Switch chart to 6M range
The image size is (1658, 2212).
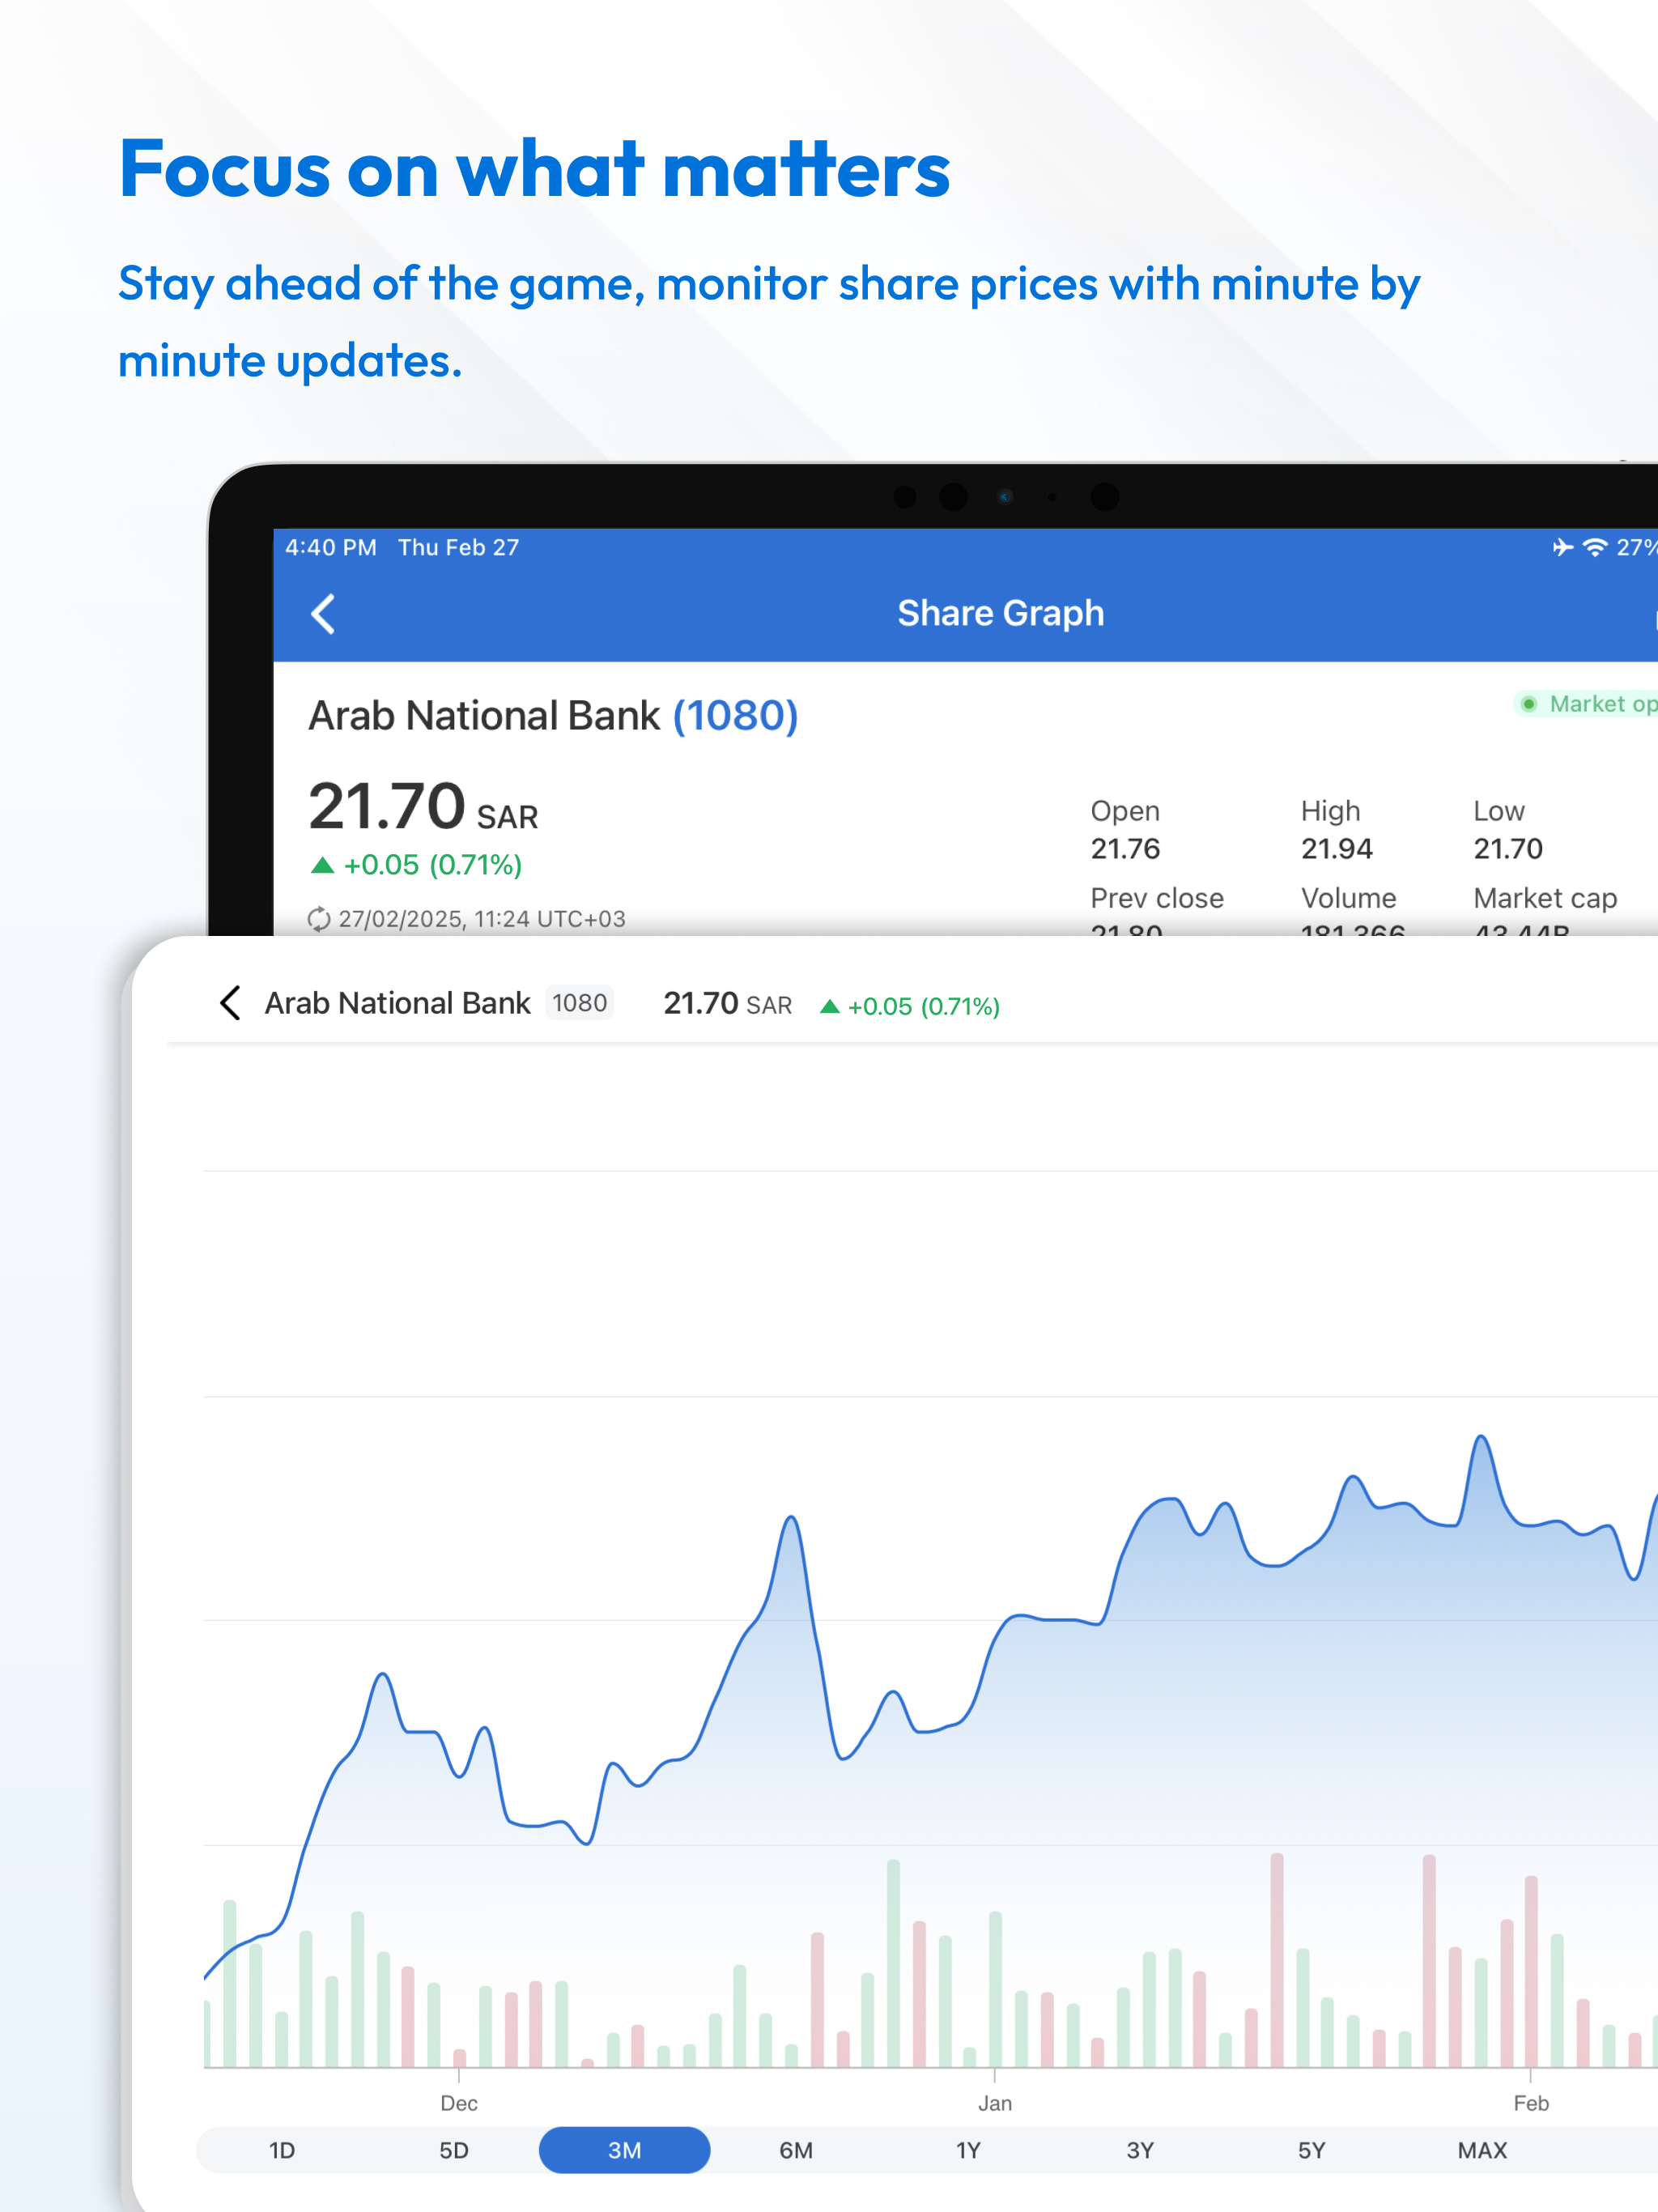[x=796, y=2150]
